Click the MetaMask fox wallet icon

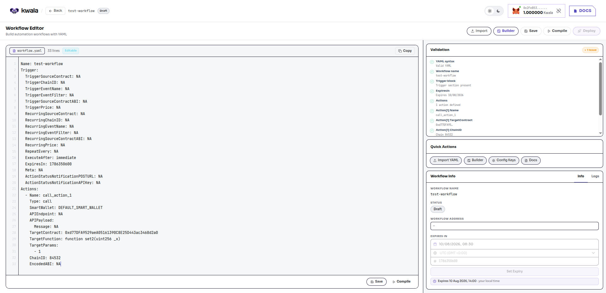516,11
